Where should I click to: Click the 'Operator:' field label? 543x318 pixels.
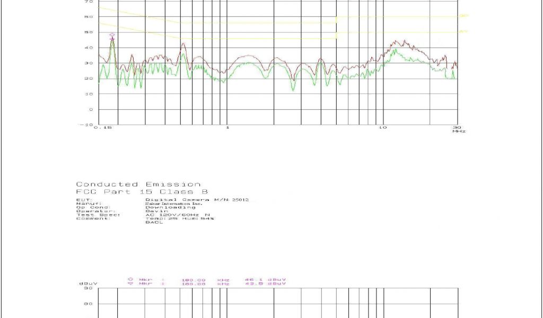(x=89, y=211)
